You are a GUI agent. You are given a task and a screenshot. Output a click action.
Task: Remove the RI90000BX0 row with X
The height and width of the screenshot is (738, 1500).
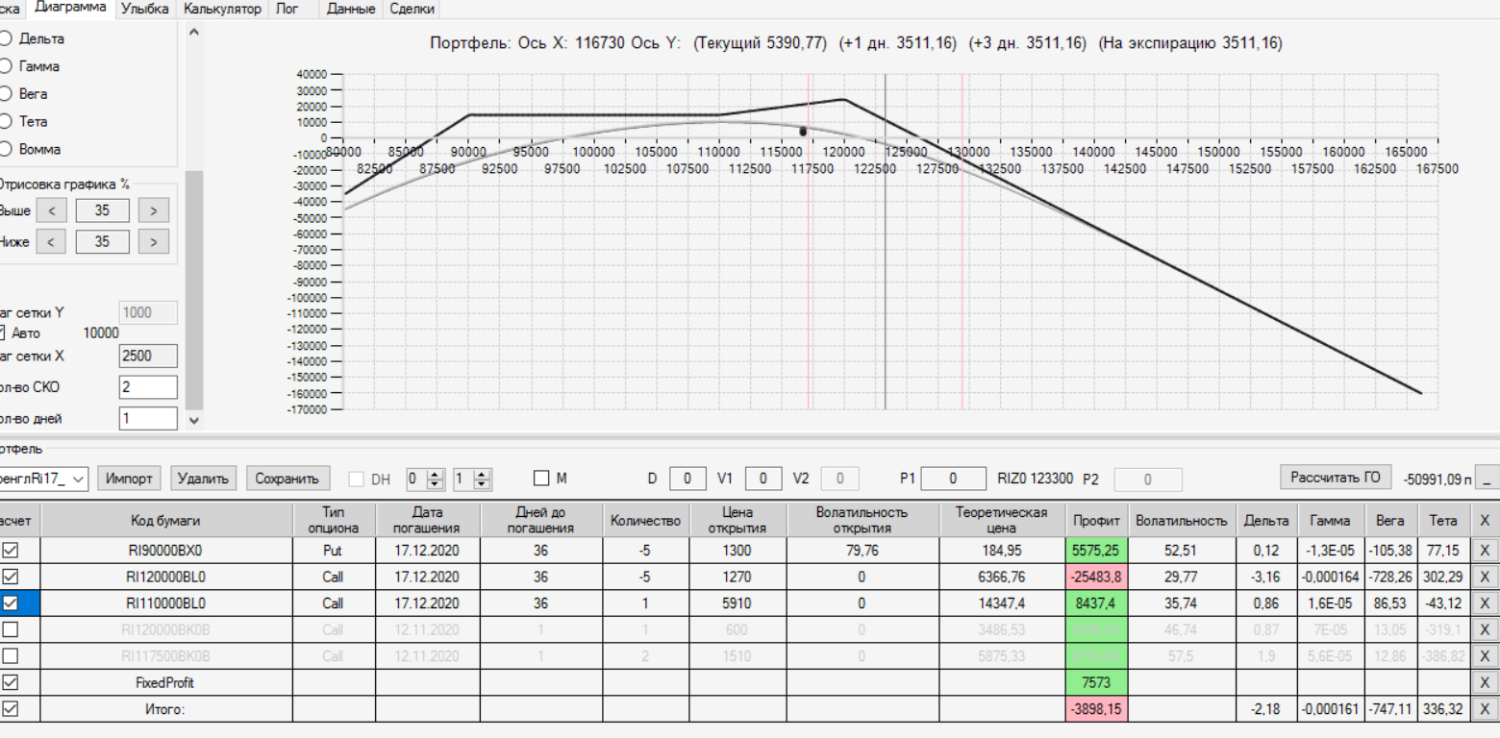pos(1486,551)
